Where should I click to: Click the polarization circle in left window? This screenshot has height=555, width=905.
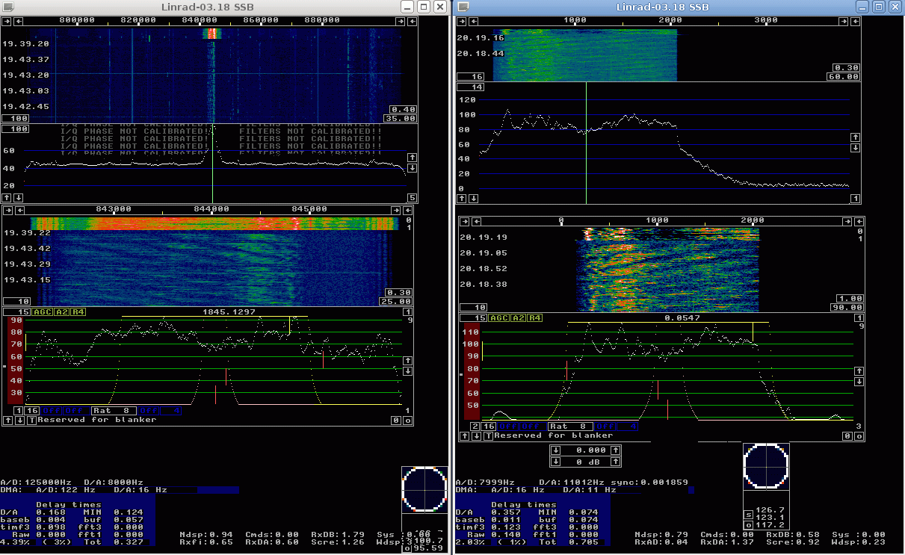pyautogui.click(x=424, y=489)
